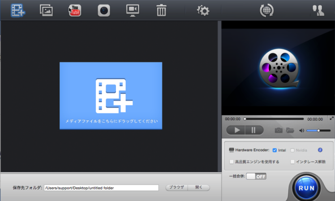
Task: Enable インタレース解除 checkbox
Action: 292,162
